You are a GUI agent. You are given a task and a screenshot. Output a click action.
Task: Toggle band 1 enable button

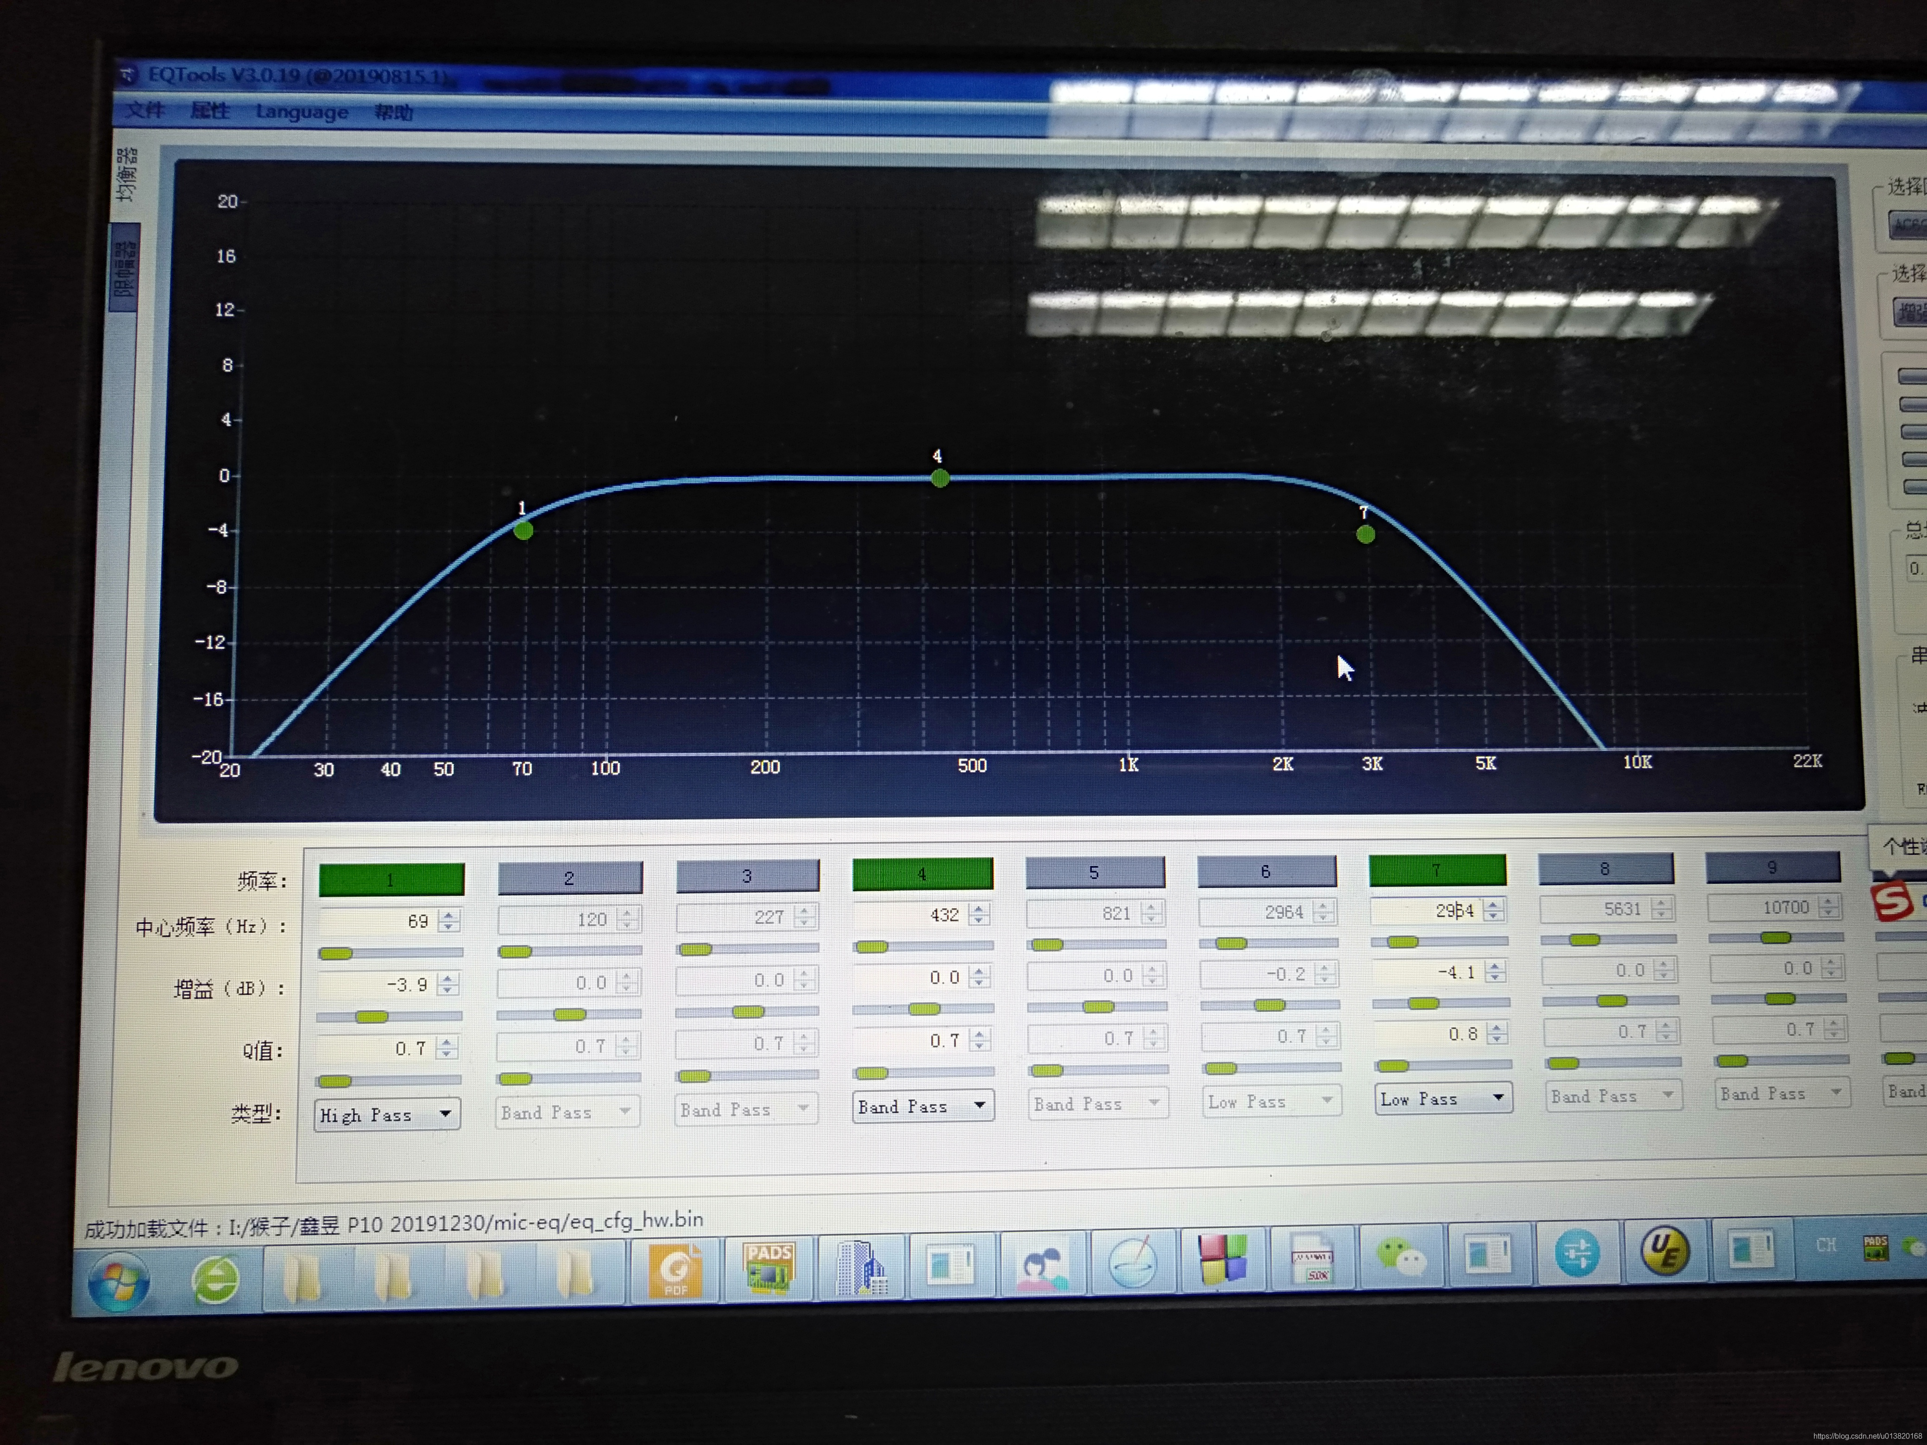[391, 880]
